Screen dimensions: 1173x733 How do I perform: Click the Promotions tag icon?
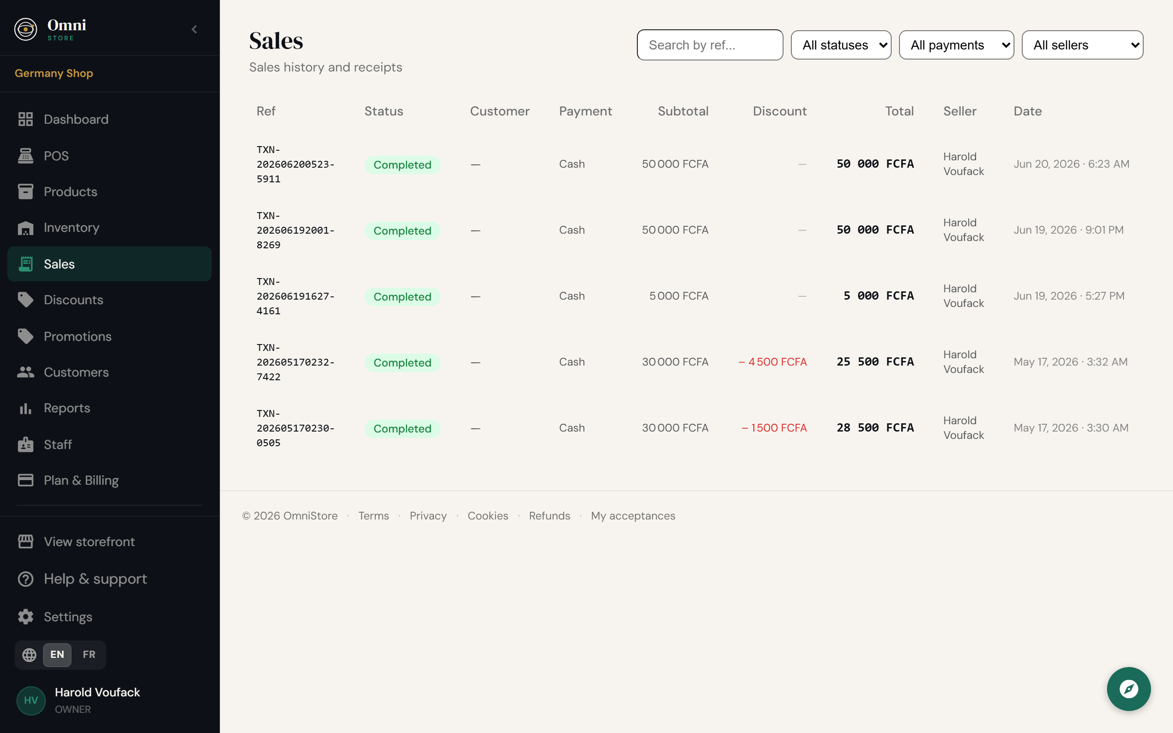tap(26, 336)
